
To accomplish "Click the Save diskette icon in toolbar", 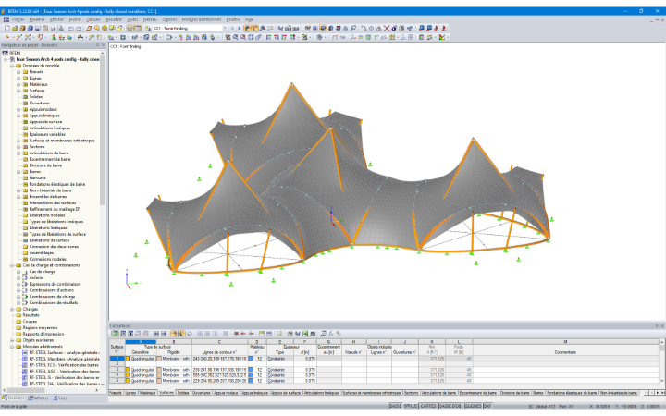I will coord(37,28).
